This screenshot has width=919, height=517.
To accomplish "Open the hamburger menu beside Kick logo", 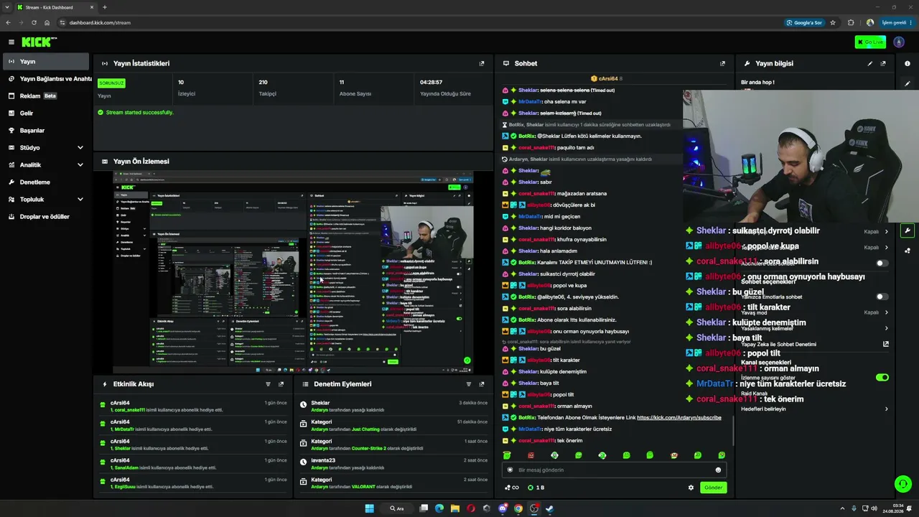I will (11, 42).
